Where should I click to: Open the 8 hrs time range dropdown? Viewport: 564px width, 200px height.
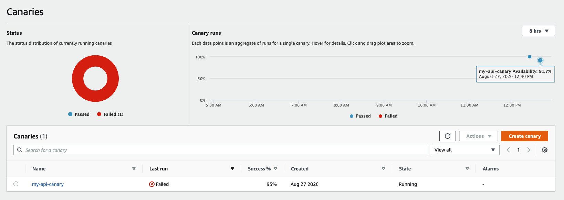539,31
